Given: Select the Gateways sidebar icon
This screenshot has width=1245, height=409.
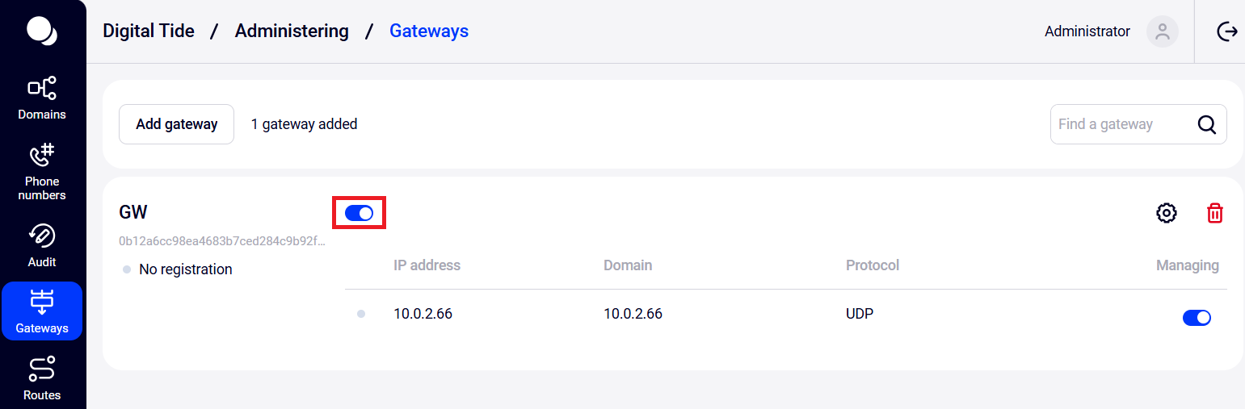Looking at the screenshot, I should (x=42, y=311).
